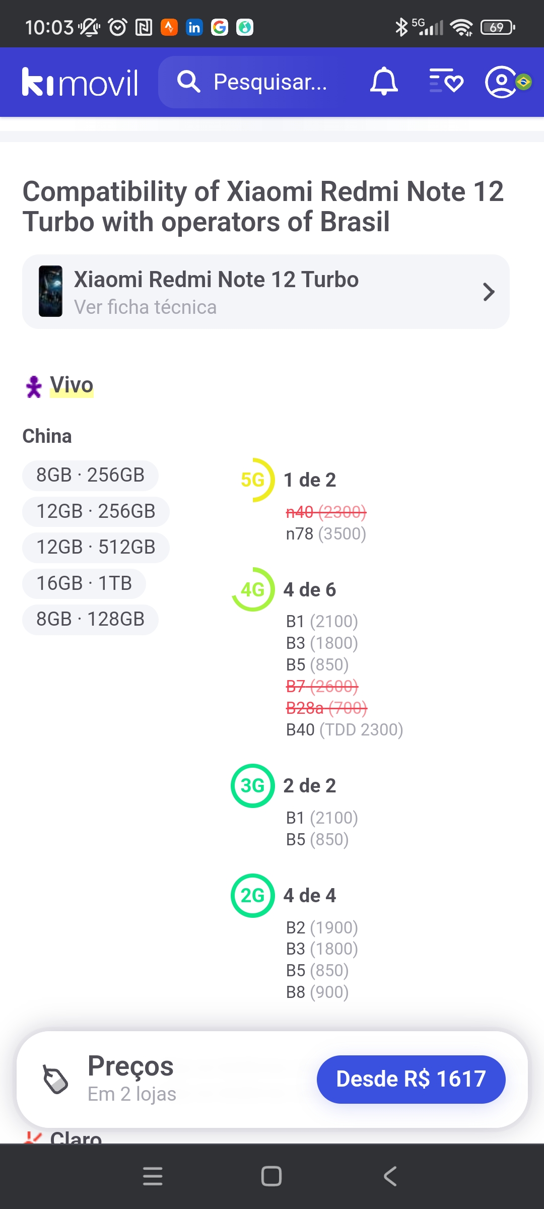Go back with Android back button
Screen dimensions: 544x1209
click(x=390, y=1176)
